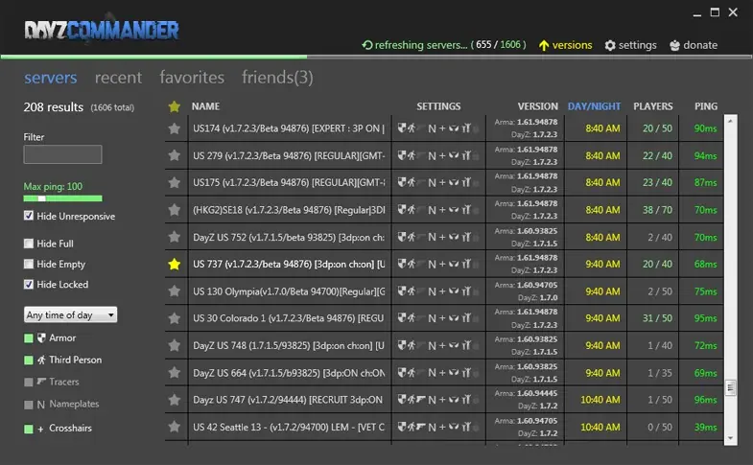Screen dimensions: 753x465
Task: Click the scrollbar down arrow
Action: pyautogui.click(x=730, y=438)
